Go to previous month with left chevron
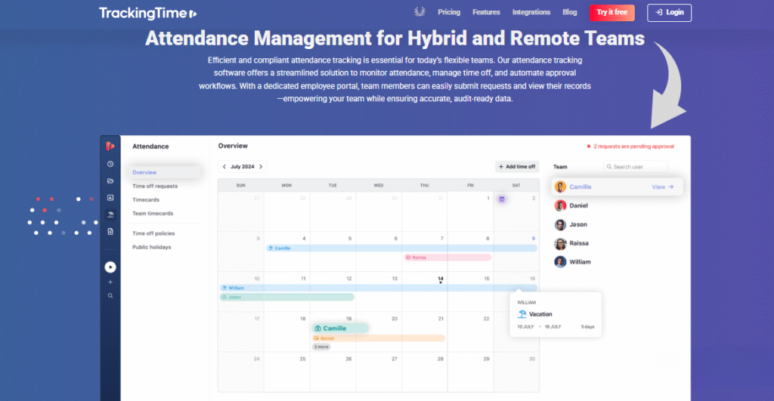774x401 pixels. click(x=224, y=167)
